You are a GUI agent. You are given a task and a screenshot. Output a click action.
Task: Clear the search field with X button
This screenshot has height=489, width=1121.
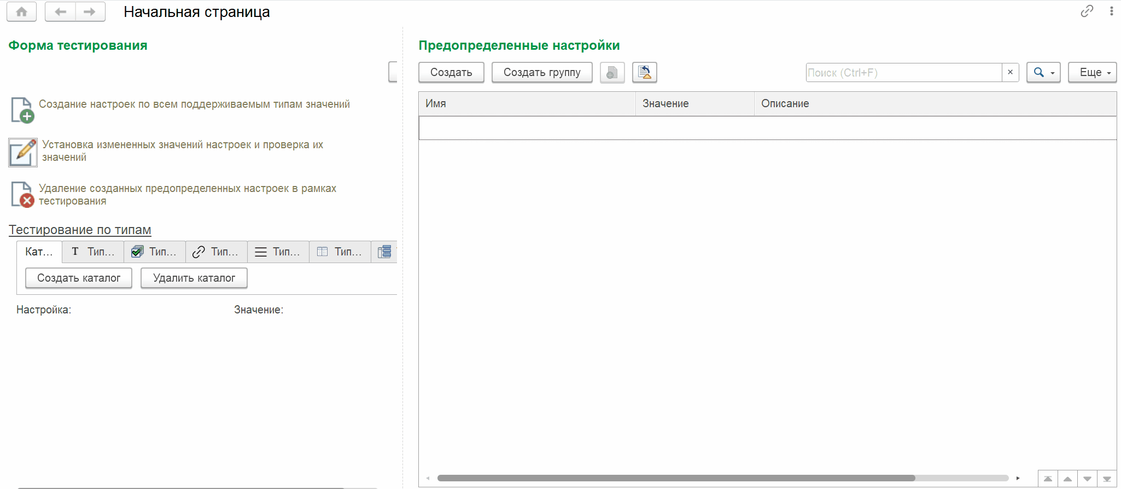[x=1010, y=72]
